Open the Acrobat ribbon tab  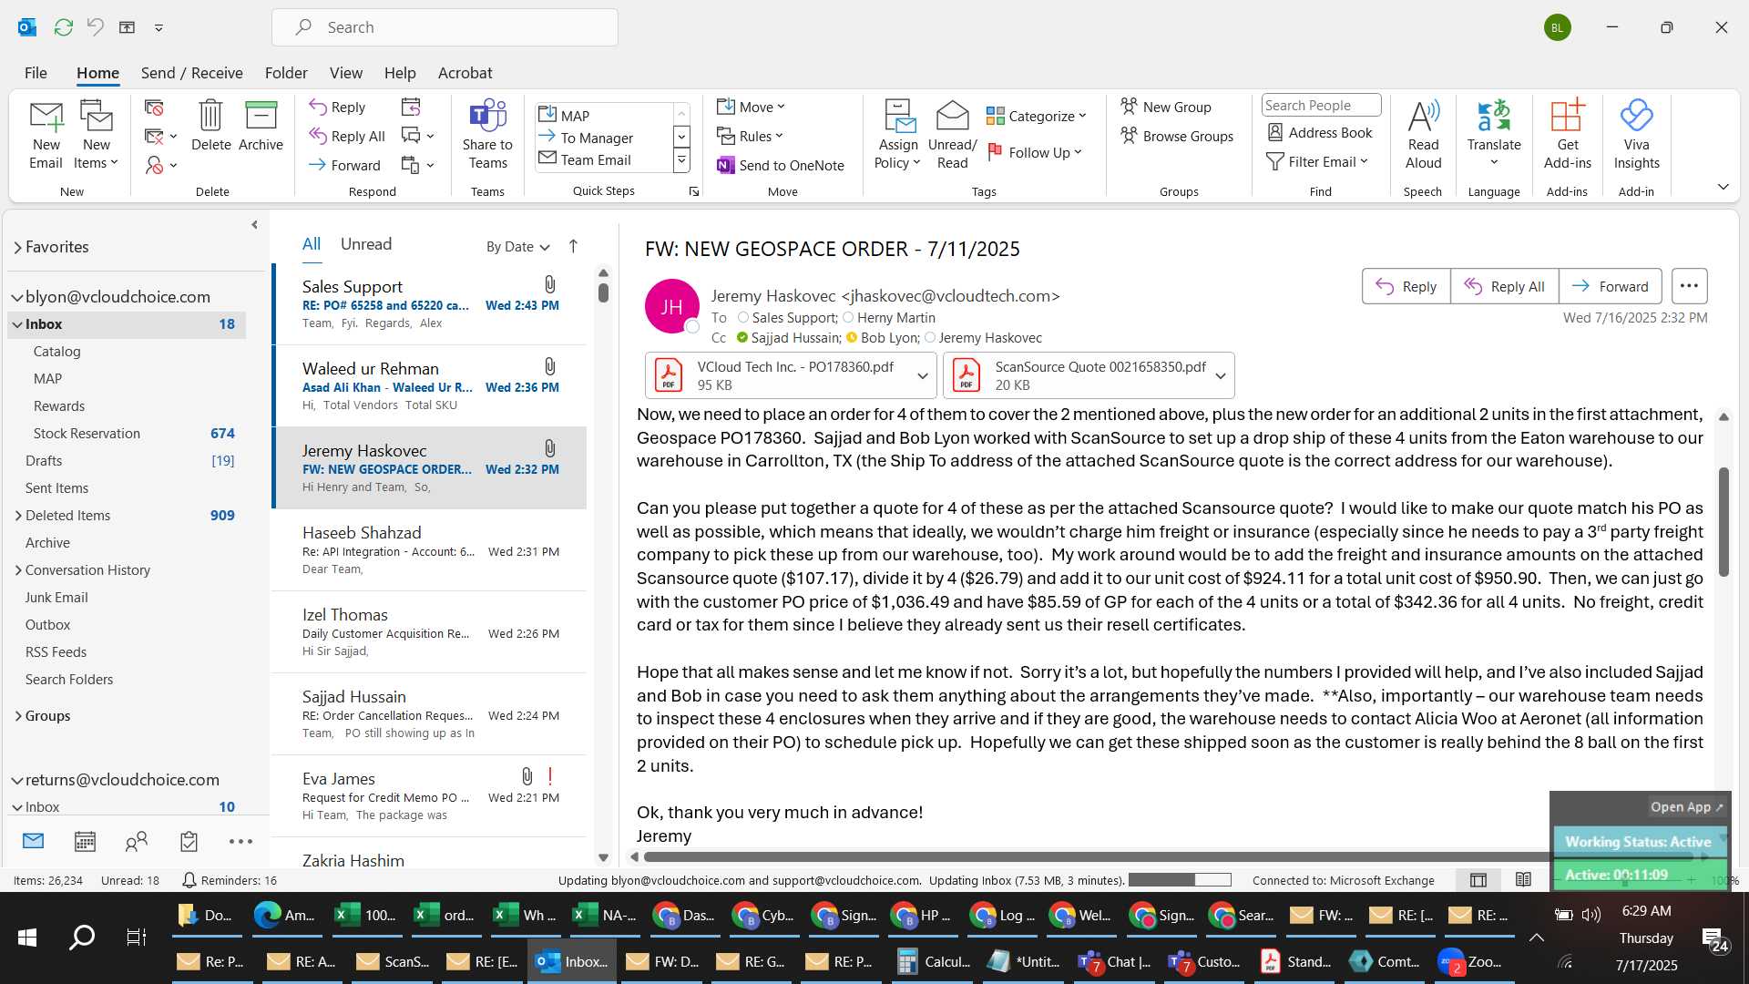pyautogui.click(x=465, y=73)
